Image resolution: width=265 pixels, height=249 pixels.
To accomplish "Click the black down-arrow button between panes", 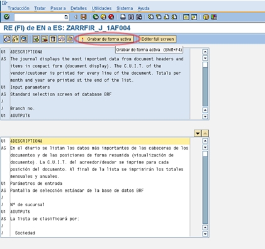I will tap(198, 133).
